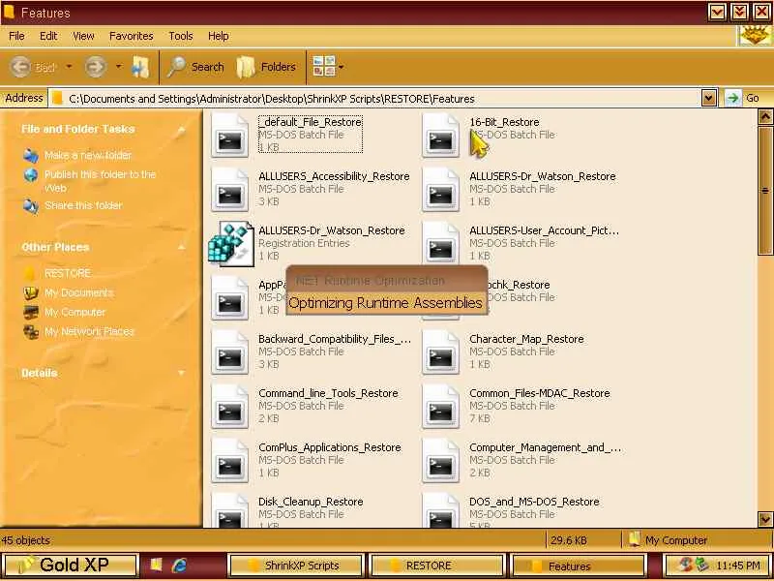Open the Forward history dropdown arrow
The image size is (774, 581).
pyautogui.click(x=118, y=67)
